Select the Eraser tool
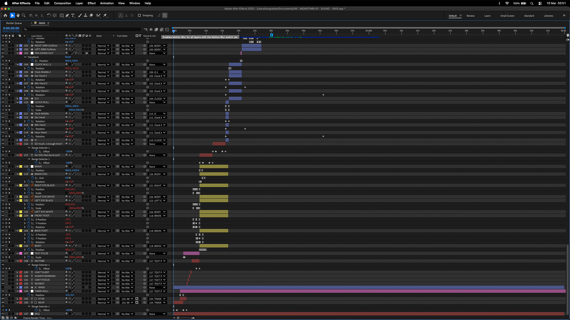Image resolution: width=570 pixels, height=320 pixels. click(91, 15)
